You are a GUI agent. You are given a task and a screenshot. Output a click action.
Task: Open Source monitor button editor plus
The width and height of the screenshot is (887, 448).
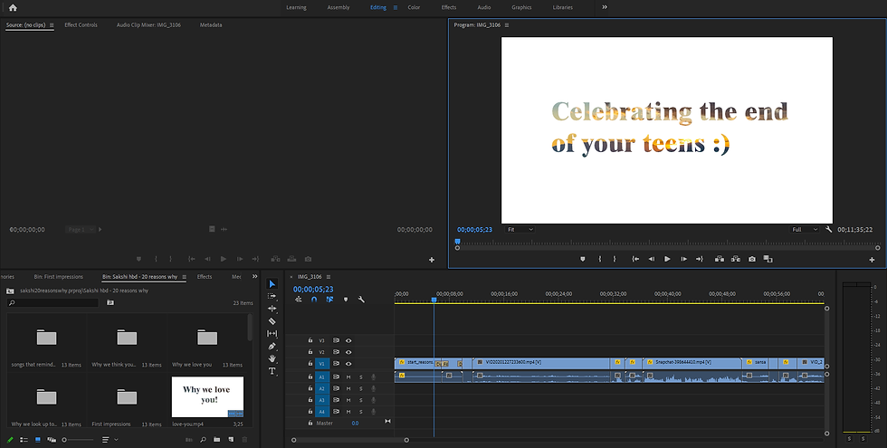[432, 260]
